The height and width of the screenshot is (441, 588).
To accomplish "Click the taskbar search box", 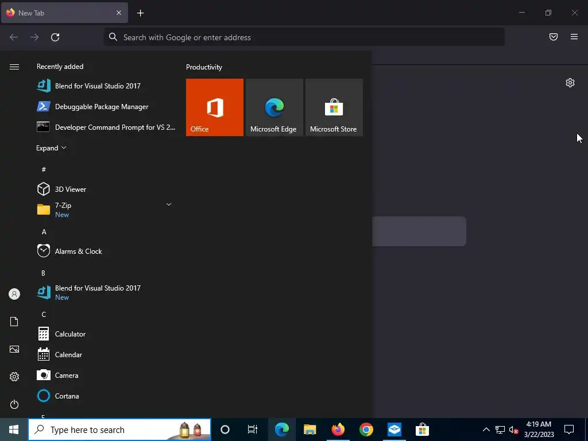I will pyautogui.click(x=119, y=430).
